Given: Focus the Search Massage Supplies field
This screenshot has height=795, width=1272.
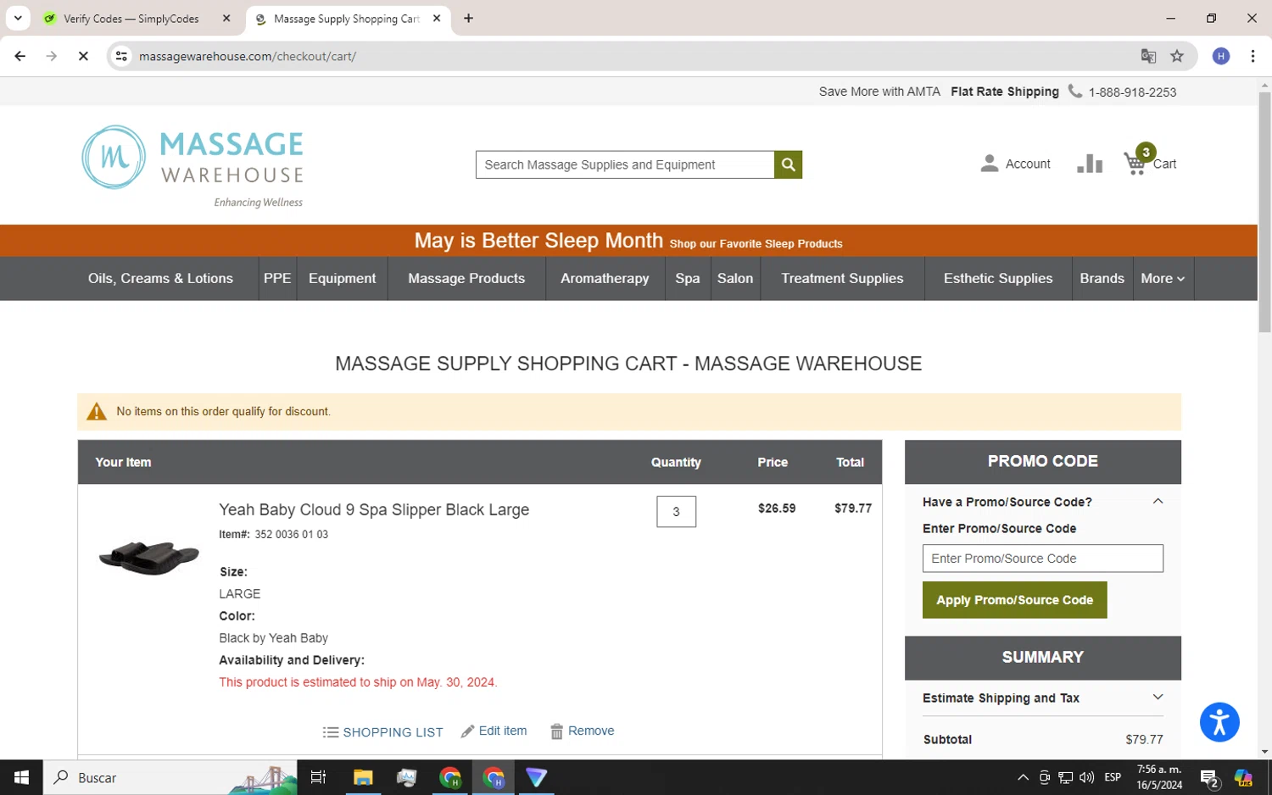Looking at the screenshot, I should point(625,164).
